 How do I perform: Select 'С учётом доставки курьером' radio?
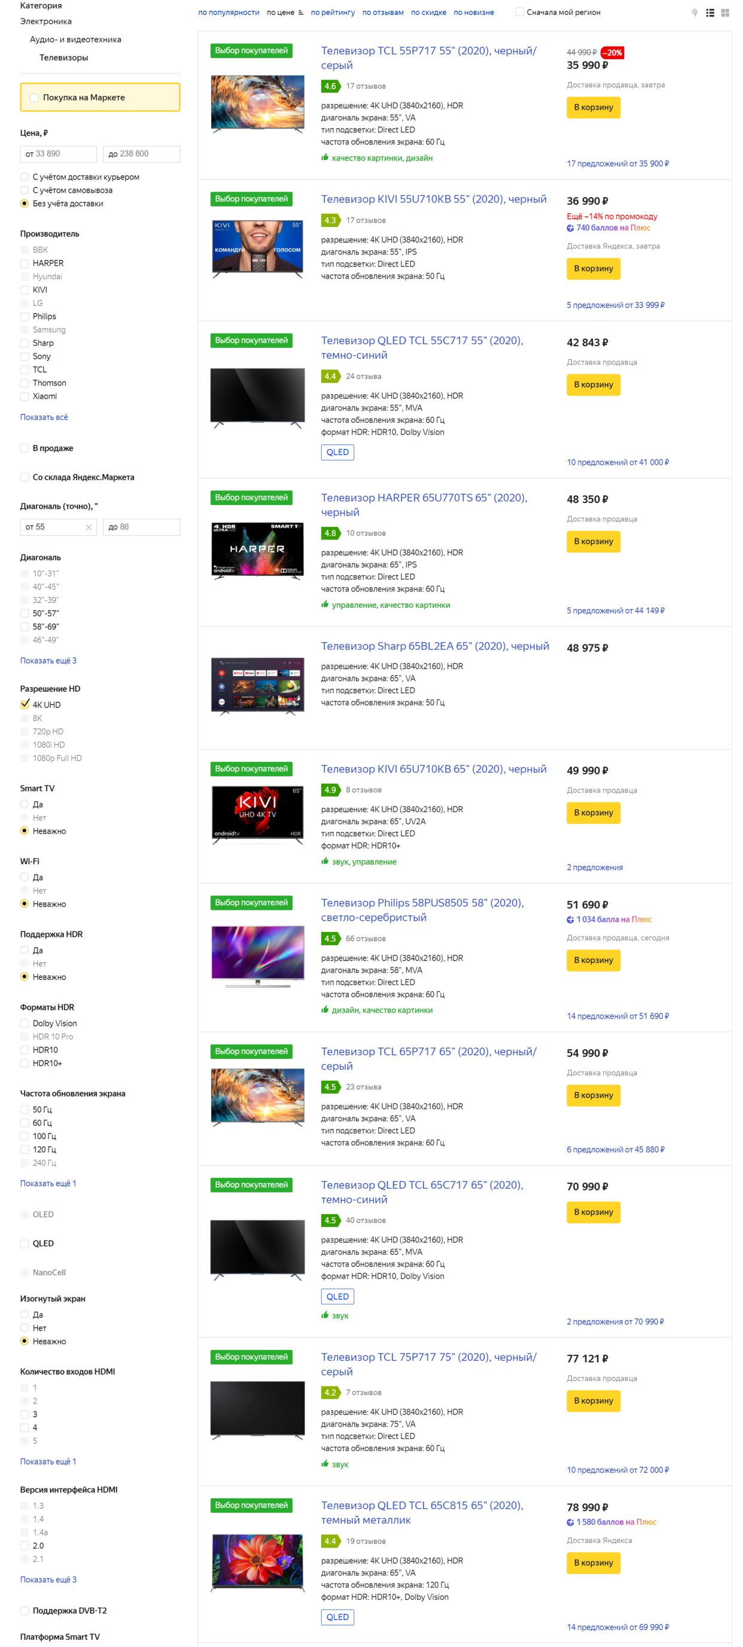click(x=25, y=177)
